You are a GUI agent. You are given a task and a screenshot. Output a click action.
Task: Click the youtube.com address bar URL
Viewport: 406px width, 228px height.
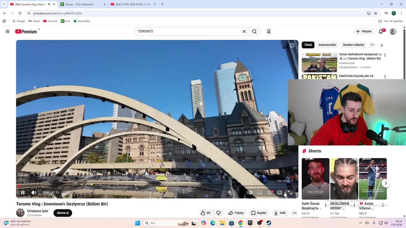point(57,13)
